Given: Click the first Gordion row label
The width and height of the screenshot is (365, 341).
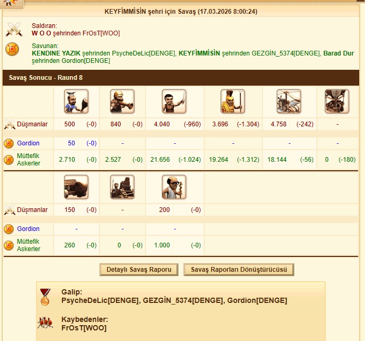Looking at the screenshot, I should (28, 143).
